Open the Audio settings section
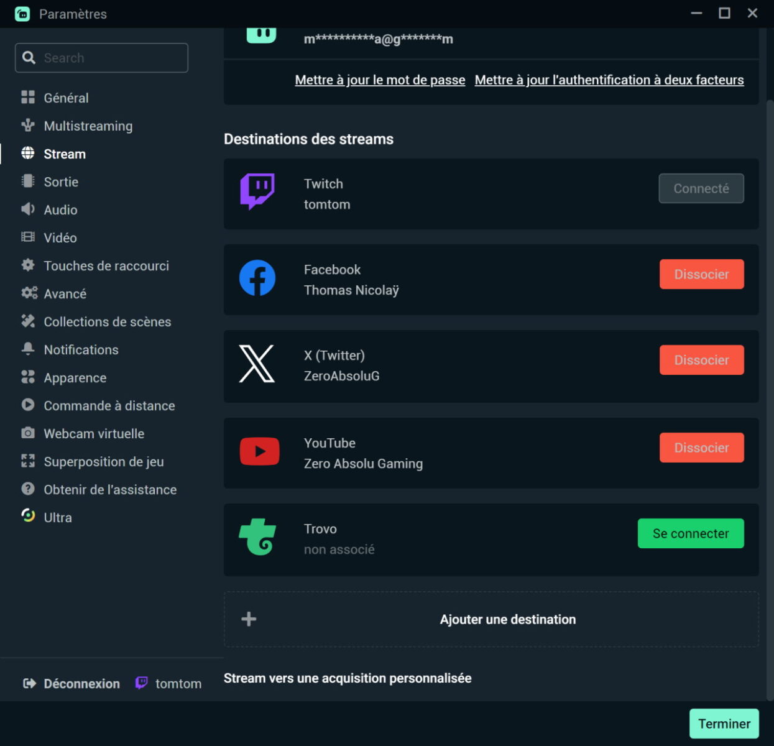The height and width of the screenshot is (746, 774). (x=60, y=210)
